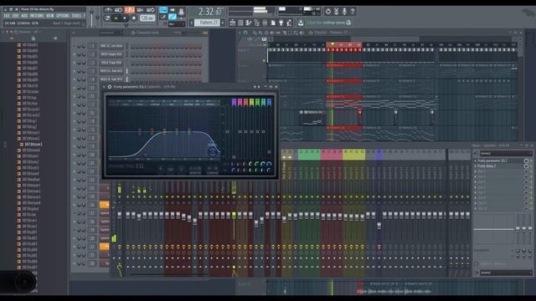Click the help question mark icon
Screen dimensions: 536x301
coord(353,11)
